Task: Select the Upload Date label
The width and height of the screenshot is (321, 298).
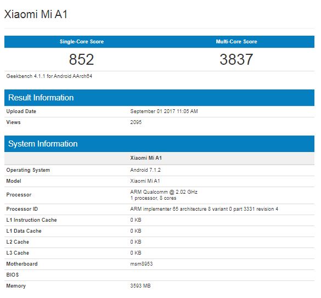Action: [x=21, y=111]
